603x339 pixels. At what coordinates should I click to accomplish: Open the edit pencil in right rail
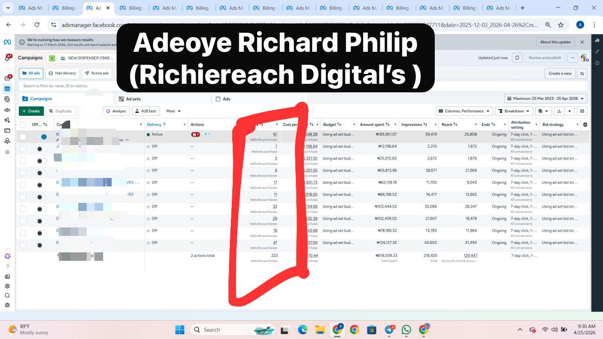(597, 52)
